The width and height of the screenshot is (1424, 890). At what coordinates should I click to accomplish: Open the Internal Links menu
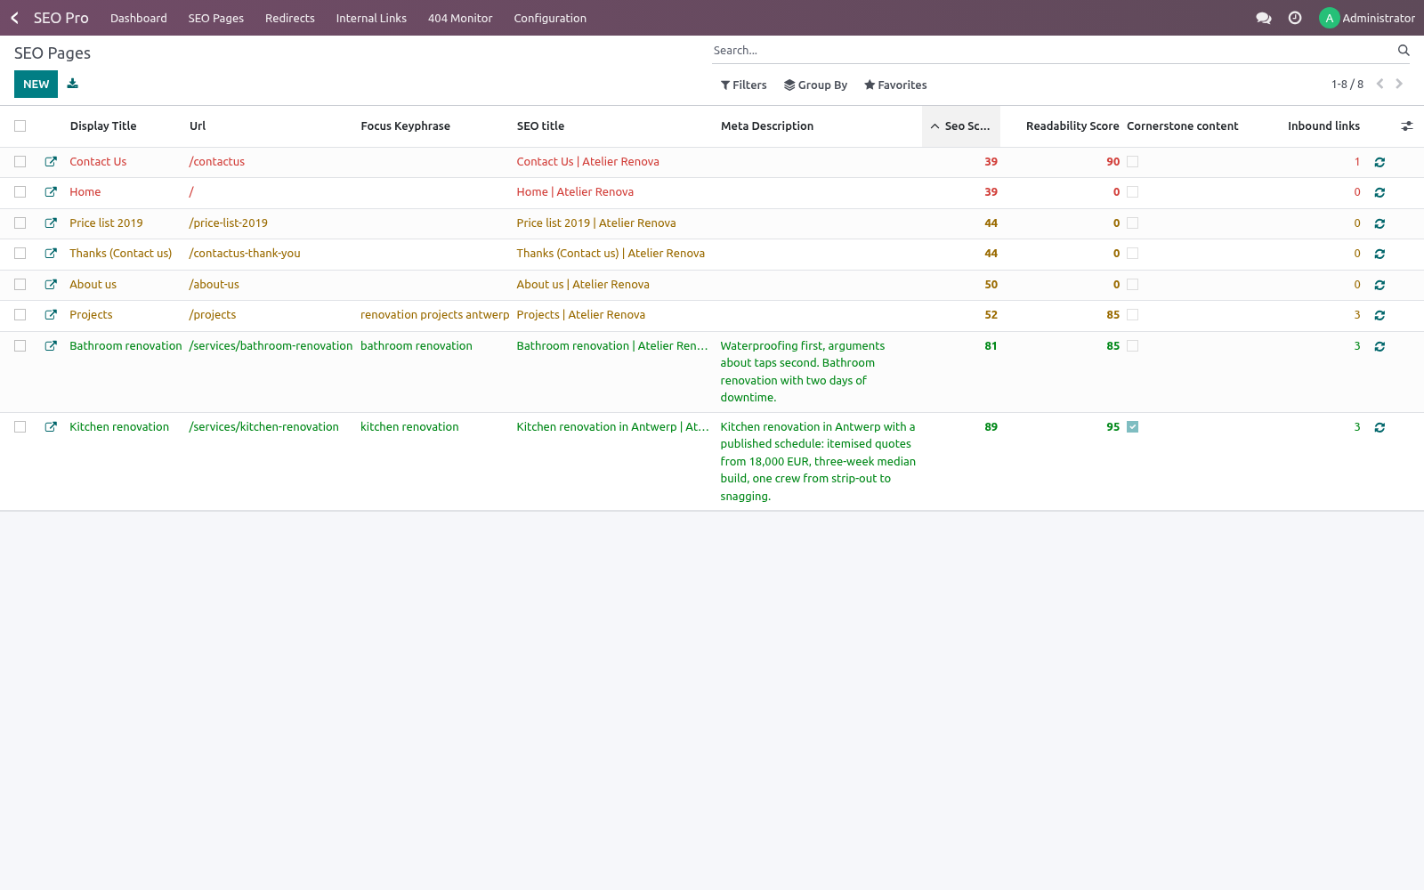(371, 18)
